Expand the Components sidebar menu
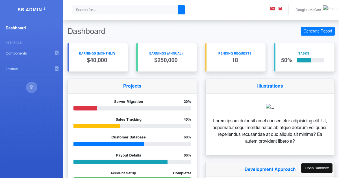339x178 pixels. [x=16, y=53]
